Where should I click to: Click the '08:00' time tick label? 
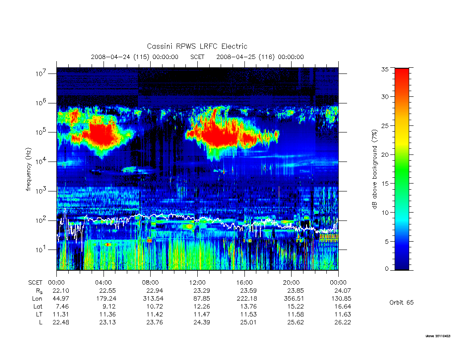click(151, 283)
